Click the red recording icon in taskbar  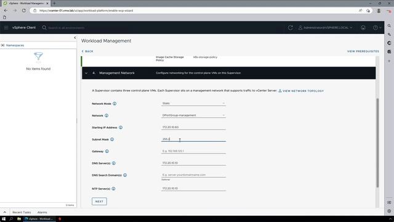(60, 219)
